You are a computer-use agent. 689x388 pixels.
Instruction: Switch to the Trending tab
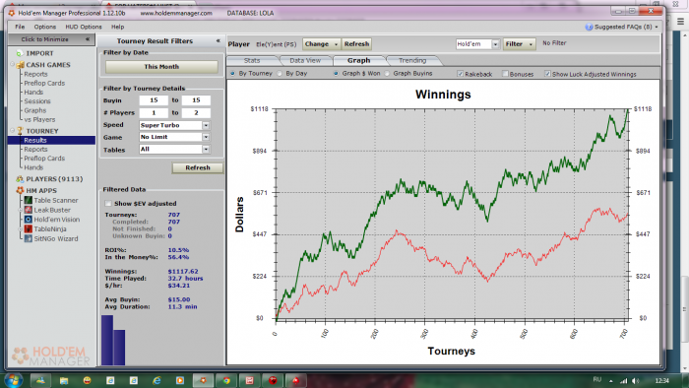click(412, 61)
